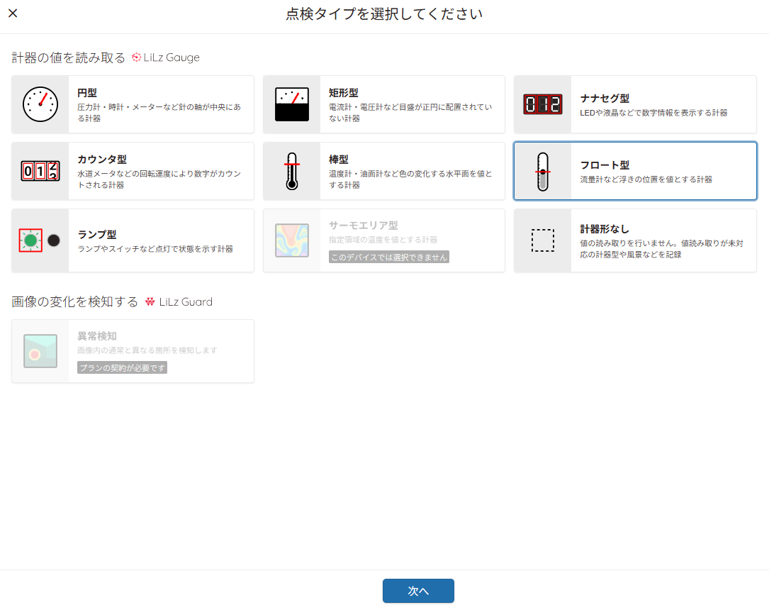Screen dimensions: 769x605
Task: Click the 矩形型 rectangular meter icon
Action: 291,104
